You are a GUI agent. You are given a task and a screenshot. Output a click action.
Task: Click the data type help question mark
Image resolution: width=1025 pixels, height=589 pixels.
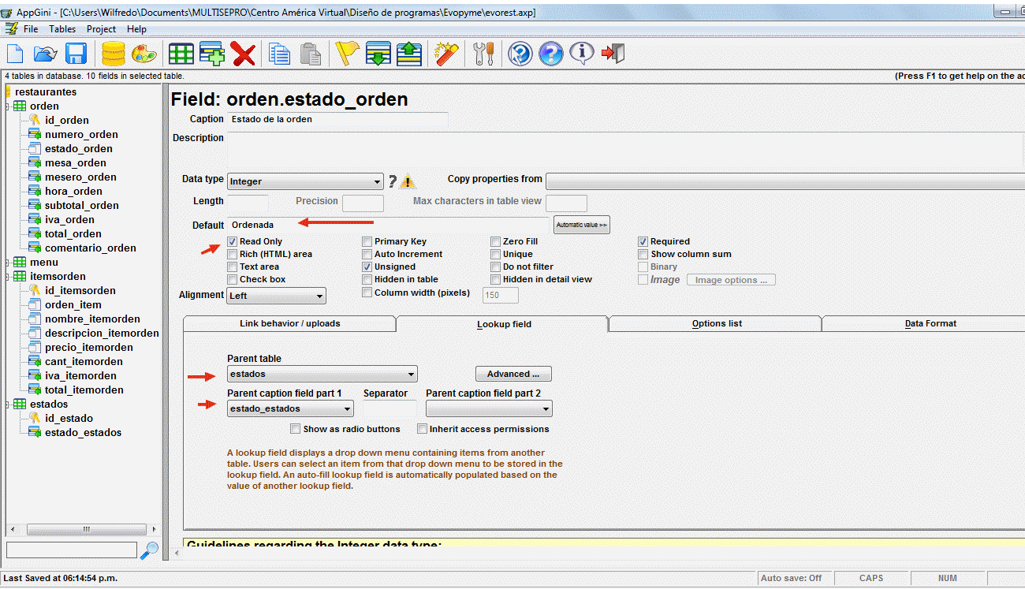[x=393, y=181]
